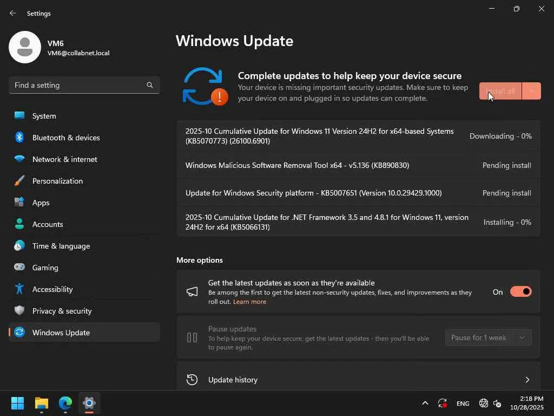Open Bluetooth & devices settings
The height and width of the screenshot is (416, 554).
[x=84, y=138]
